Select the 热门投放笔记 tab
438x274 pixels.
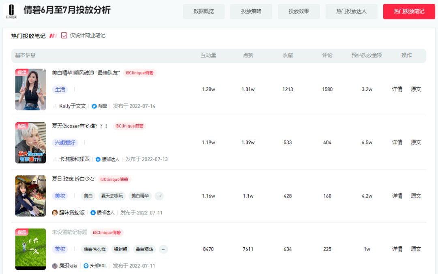(409, 11)
